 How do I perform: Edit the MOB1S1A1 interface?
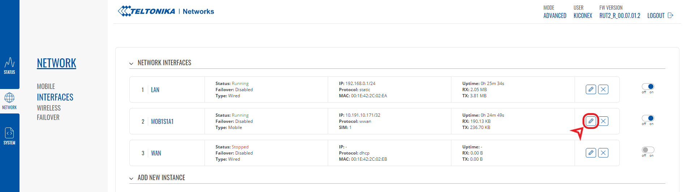pos(591,121)
